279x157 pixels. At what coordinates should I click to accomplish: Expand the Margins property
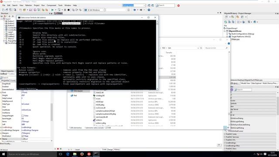(x=1, y=133)
